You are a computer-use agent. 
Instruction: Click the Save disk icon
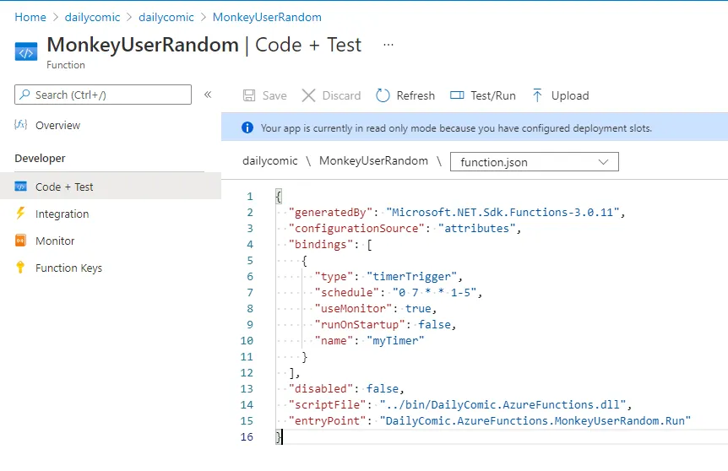coord(249,95)
